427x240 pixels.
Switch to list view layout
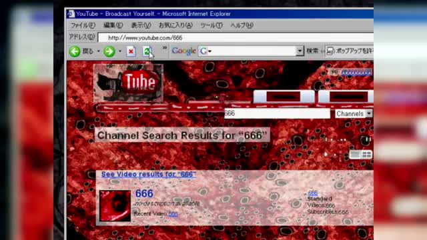[x=355, y=155]
